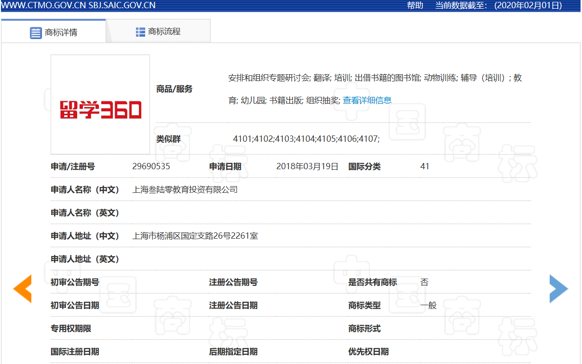Click the 优先权日期 label

[x=368, y=351]
